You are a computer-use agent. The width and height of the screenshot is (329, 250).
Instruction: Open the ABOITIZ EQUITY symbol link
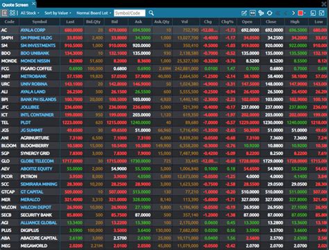(36, 169)
